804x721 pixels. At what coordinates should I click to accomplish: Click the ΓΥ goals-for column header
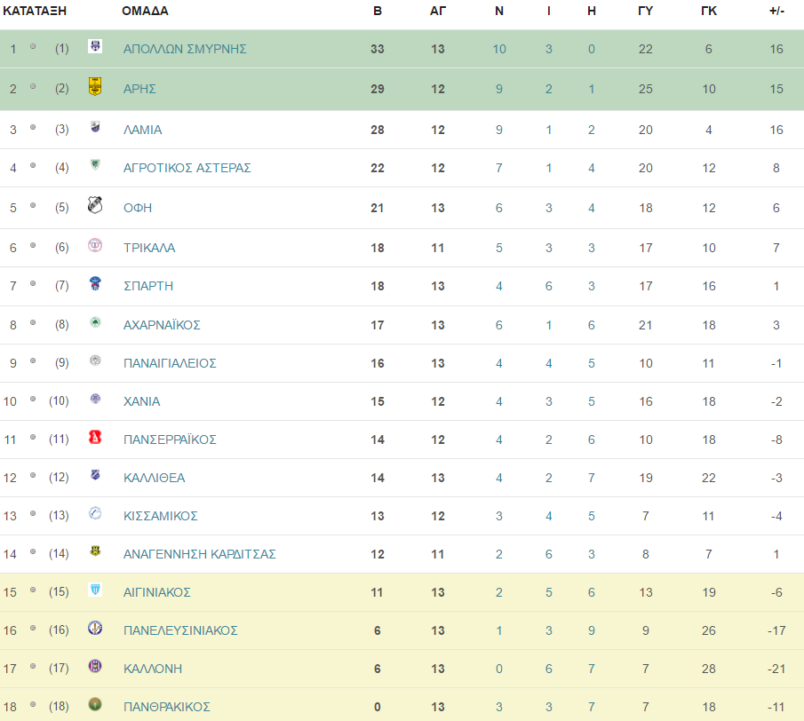pyautogui.click(x=645, y=11)
